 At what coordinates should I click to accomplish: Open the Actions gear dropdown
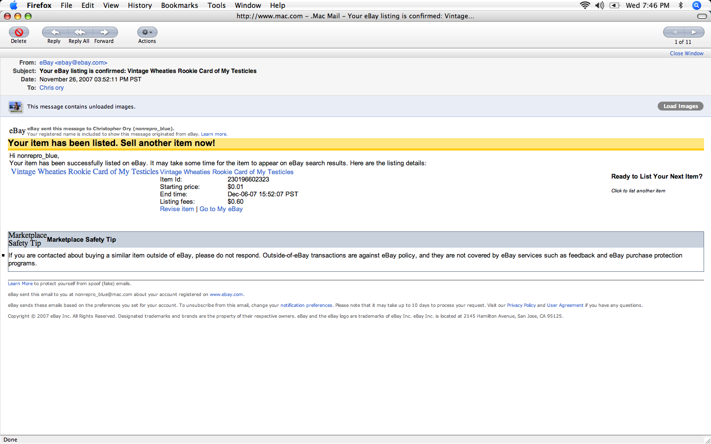pos(147,33)
